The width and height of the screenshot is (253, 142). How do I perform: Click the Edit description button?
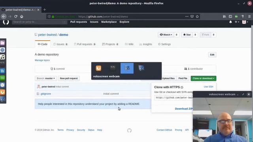[212, 55]
